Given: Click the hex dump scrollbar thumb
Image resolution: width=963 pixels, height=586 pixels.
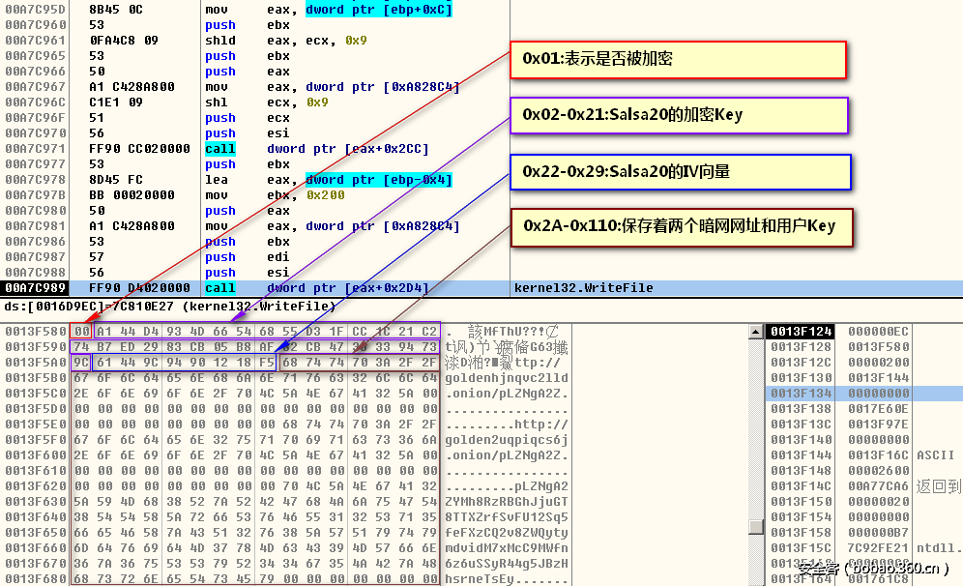Looking at the screenshot, I should pyautogui.click(x=756, y=526).
